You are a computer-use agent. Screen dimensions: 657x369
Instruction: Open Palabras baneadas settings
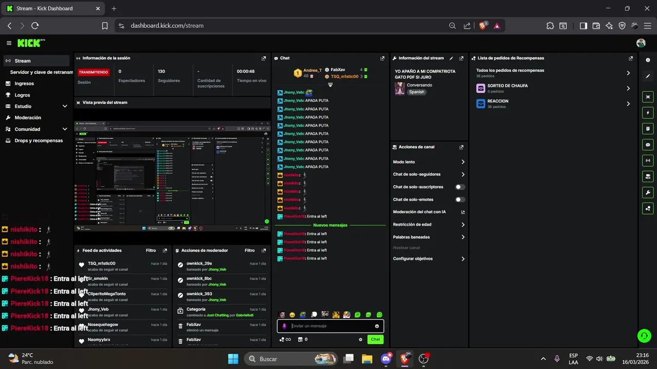coord(429,237)
